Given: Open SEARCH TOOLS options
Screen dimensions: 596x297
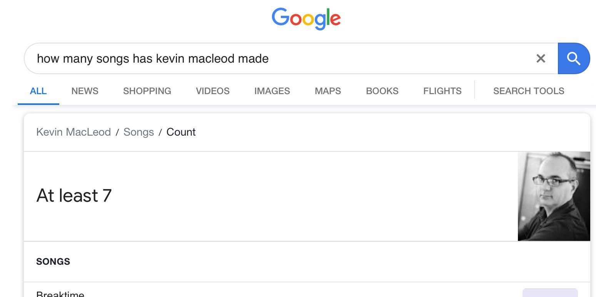Looking at the screenshot, I should pos(528,91).
